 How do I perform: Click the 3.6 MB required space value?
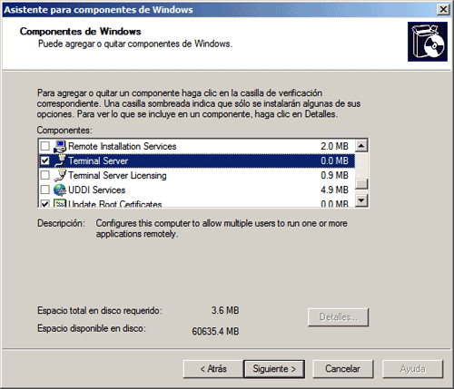(225, 310)
